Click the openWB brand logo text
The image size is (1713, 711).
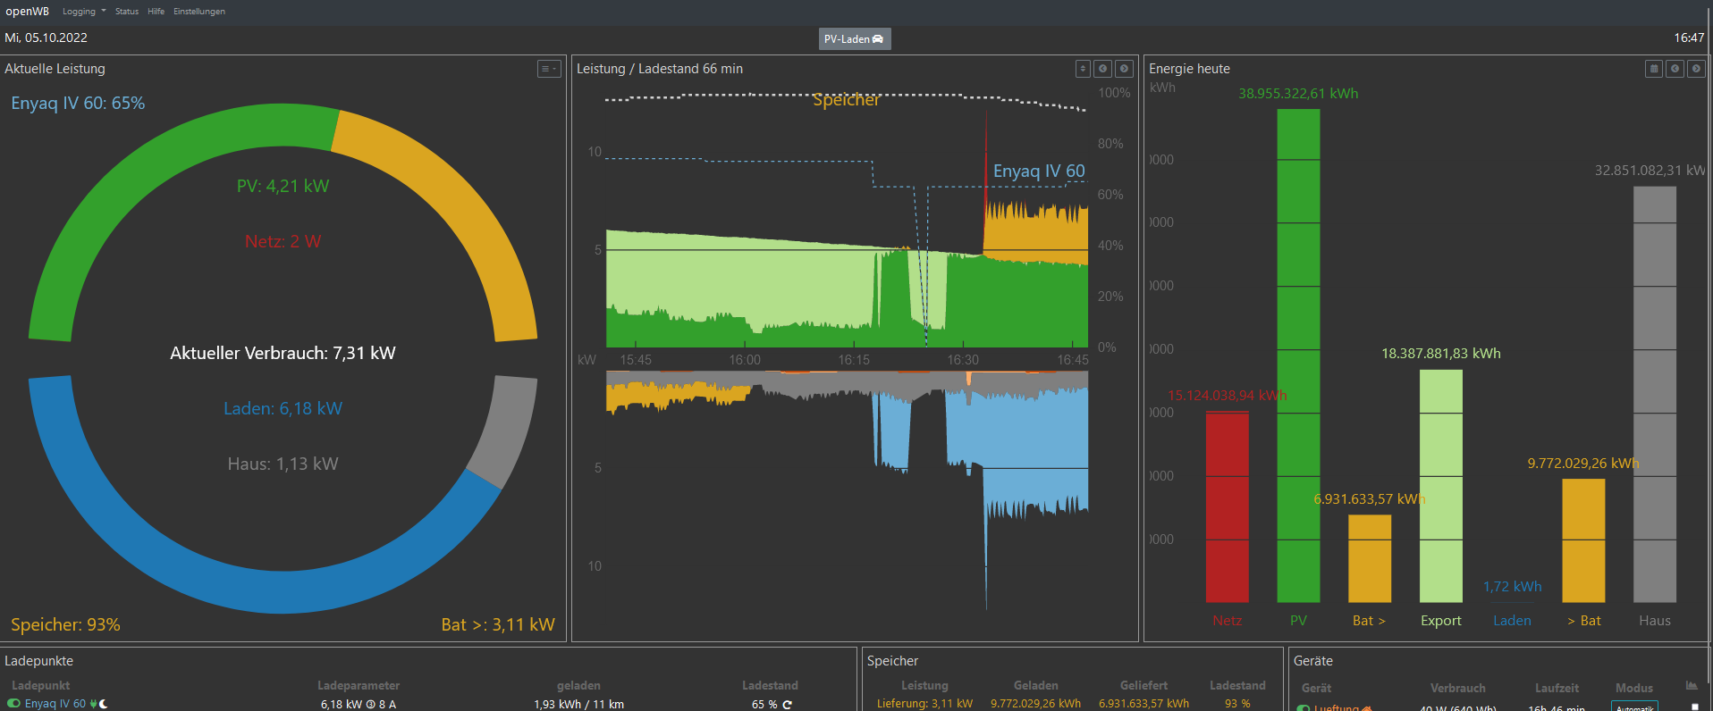[x=28, y=12]
